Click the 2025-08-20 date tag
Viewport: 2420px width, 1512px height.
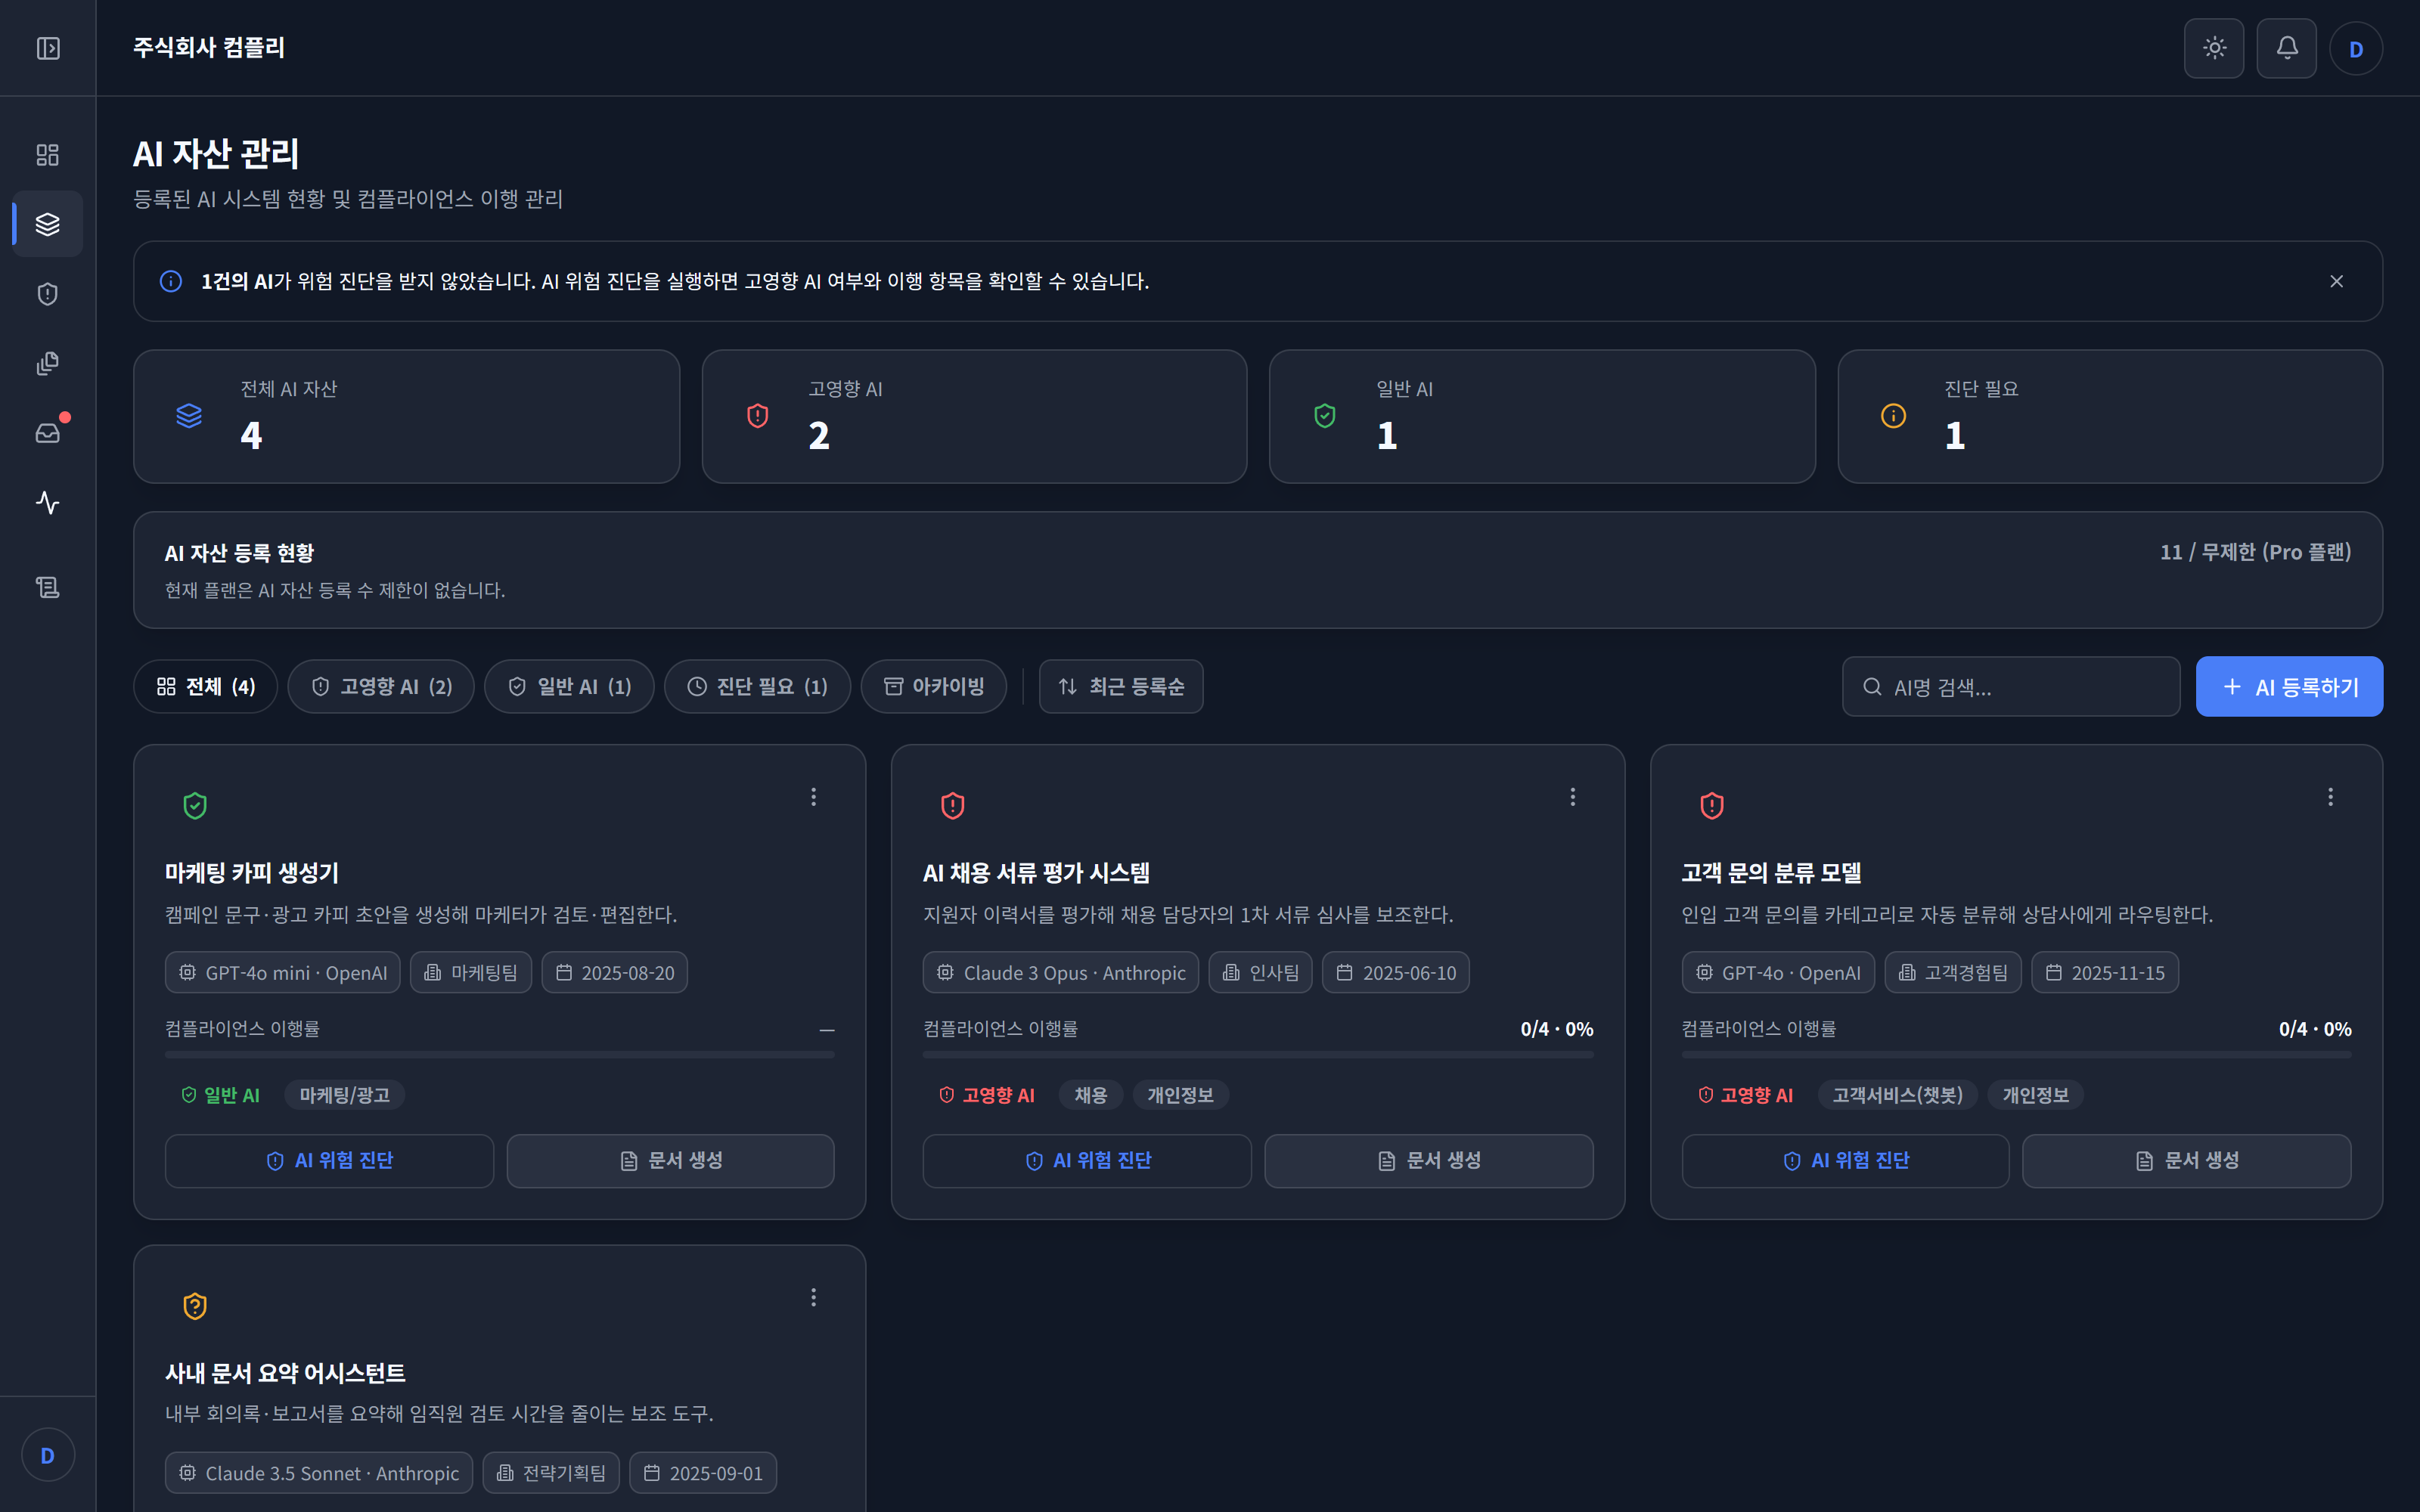[x=614, y=972]
